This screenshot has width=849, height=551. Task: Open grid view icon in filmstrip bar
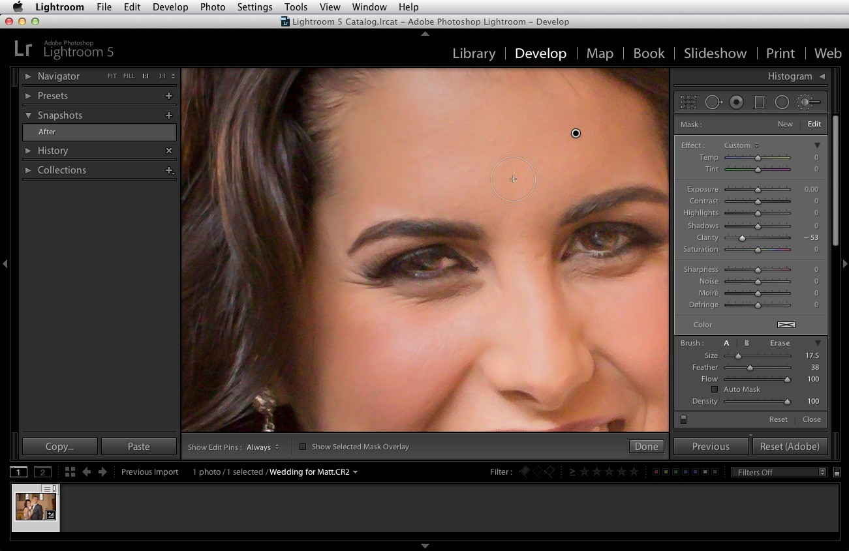point(70,471)
